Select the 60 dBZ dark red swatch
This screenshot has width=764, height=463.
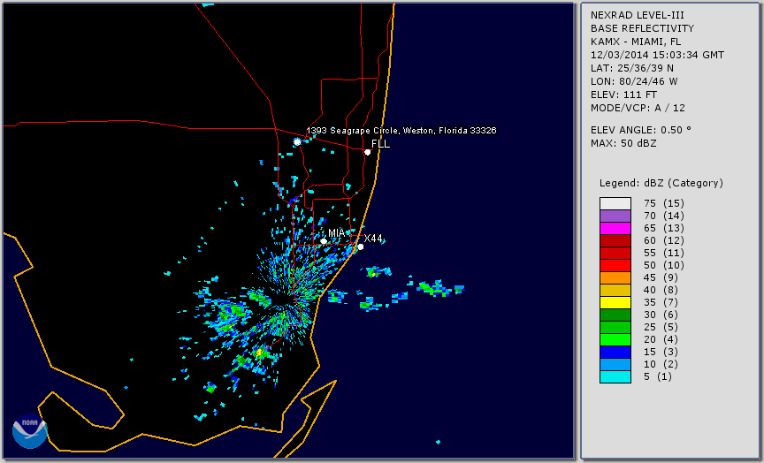point(615,240)
